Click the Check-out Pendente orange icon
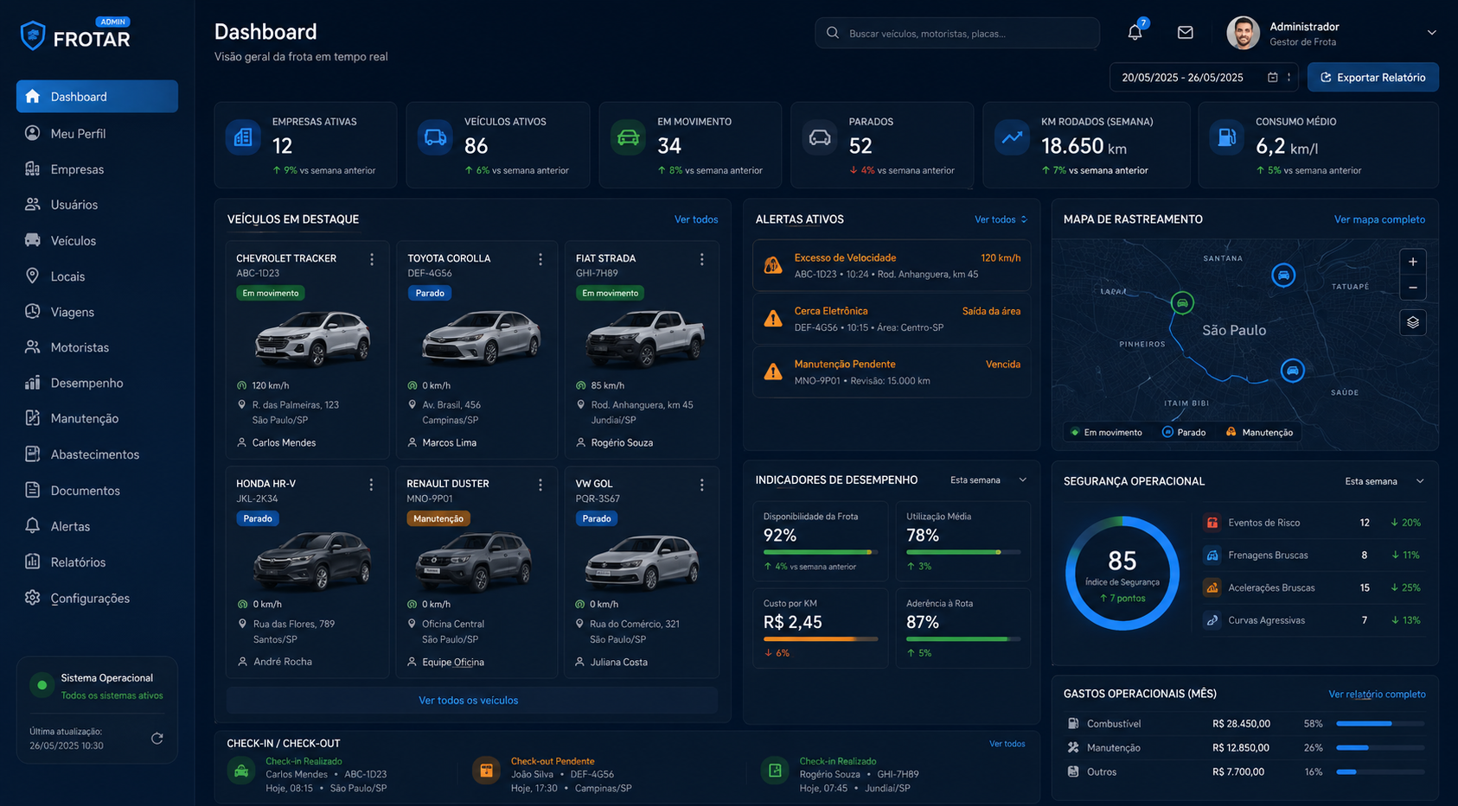The image size is (1458, 806). 486,770
